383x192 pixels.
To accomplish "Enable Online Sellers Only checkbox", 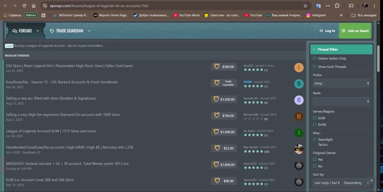I will point(314,58).
